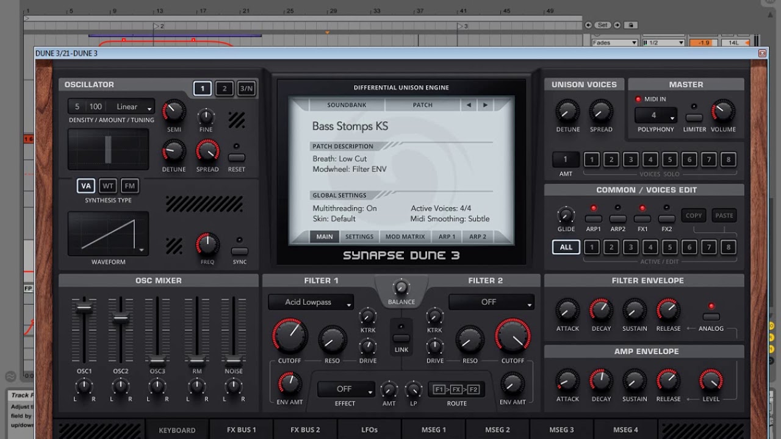Click the OSC1 pan knob
The width and height of the screenshot is (781, 439).
pos(84,386)
